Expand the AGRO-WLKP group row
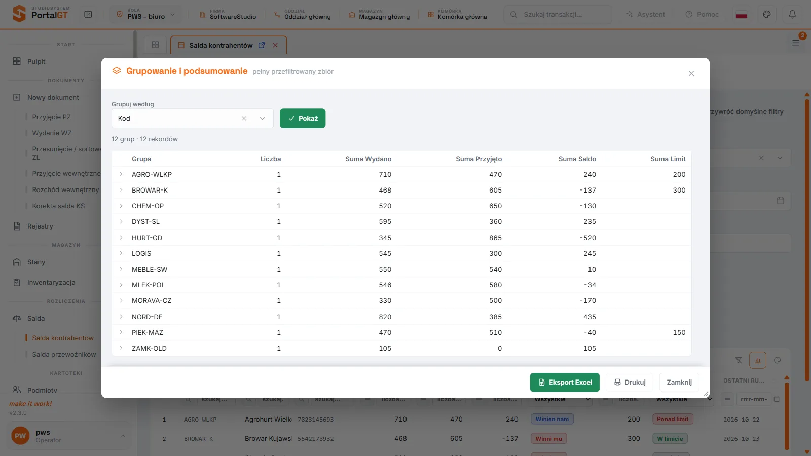Screen dimensions: 811x456 [x=121, y=174]
